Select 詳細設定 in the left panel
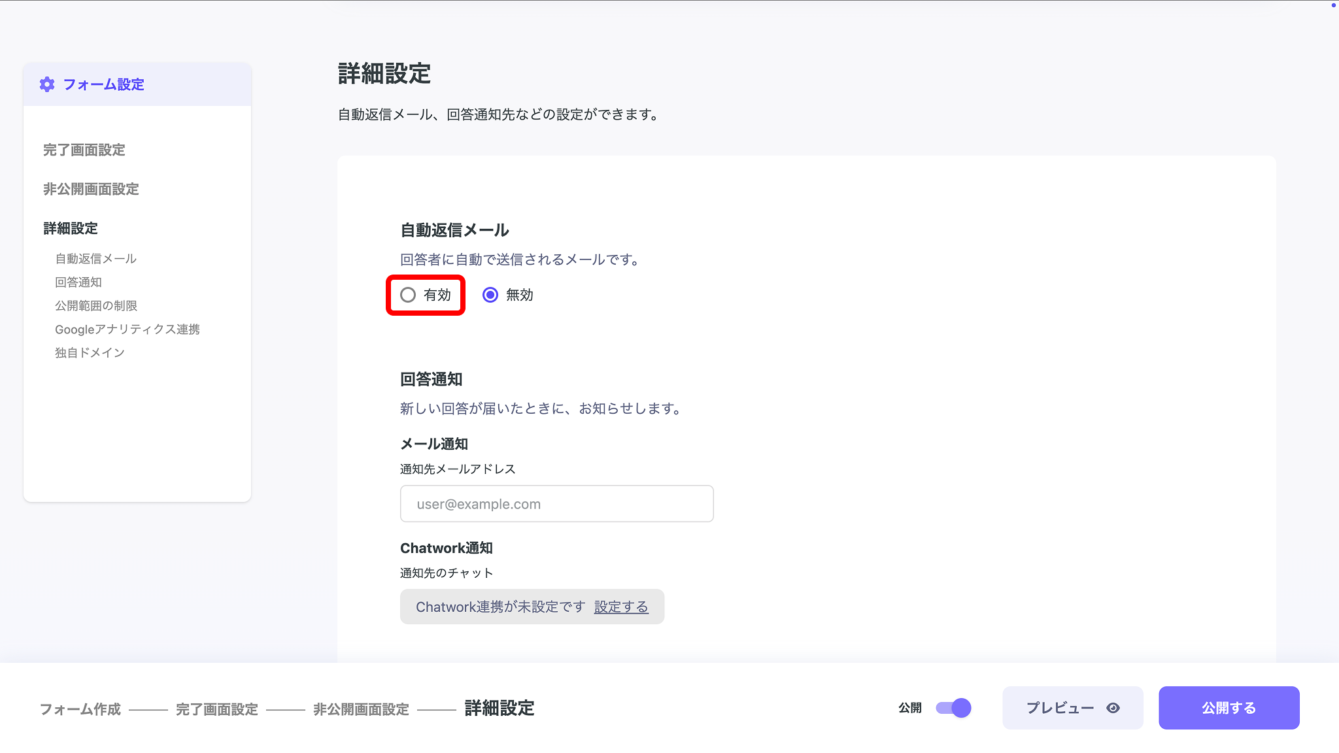1339x753 pixels. point(69,228)
